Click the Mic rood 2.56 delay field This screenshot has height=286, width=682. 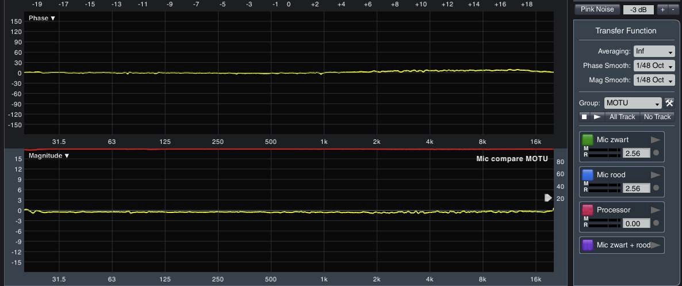(x=637, y=188)
